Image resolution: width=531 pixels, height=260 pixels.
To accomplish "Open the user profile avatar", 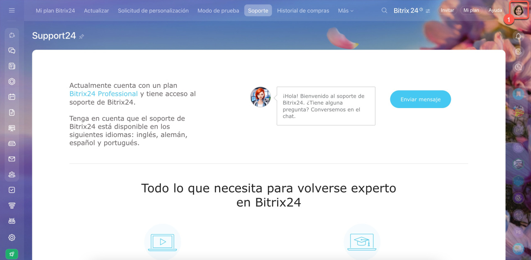I will [x=518, y=10].
